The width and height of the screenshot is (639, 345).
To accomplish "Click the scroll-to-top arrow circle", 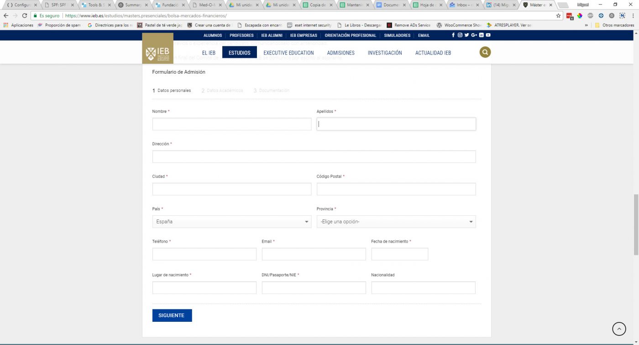I will [x=619, y=329].
